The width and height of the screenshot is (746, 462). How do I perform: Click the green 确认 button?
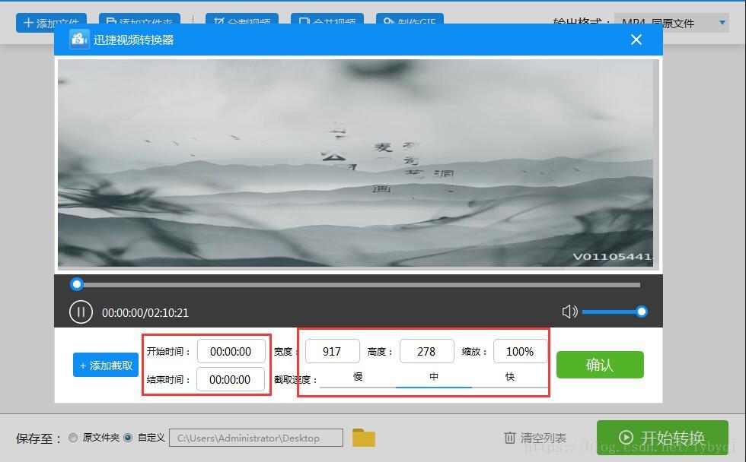click(x=600, y=365)
